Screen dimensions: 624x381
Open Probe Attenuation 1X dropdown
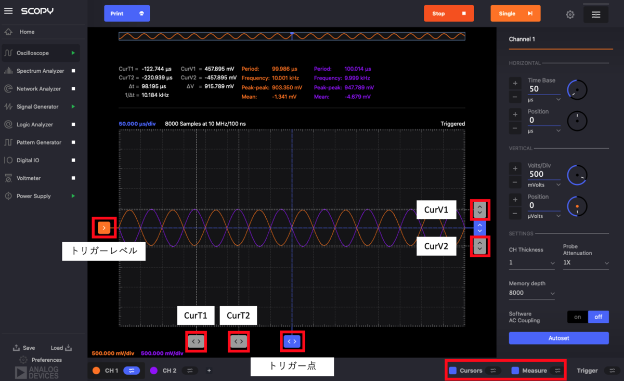pos(586,263)
